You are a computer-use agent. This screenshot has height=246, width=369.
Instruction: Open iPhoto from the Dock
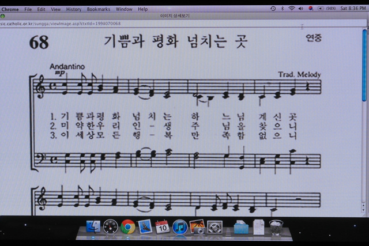click(x=197, y=227)
